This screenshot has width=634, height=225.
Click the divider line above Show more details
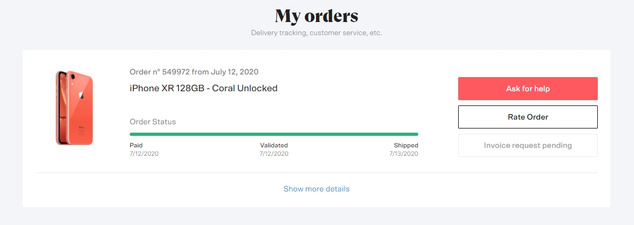click(316, 173)
